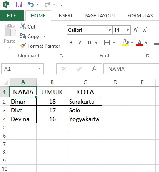Click the Save icon in quick access toolbar
Screen dimensions: 159x172
point(19,5)
